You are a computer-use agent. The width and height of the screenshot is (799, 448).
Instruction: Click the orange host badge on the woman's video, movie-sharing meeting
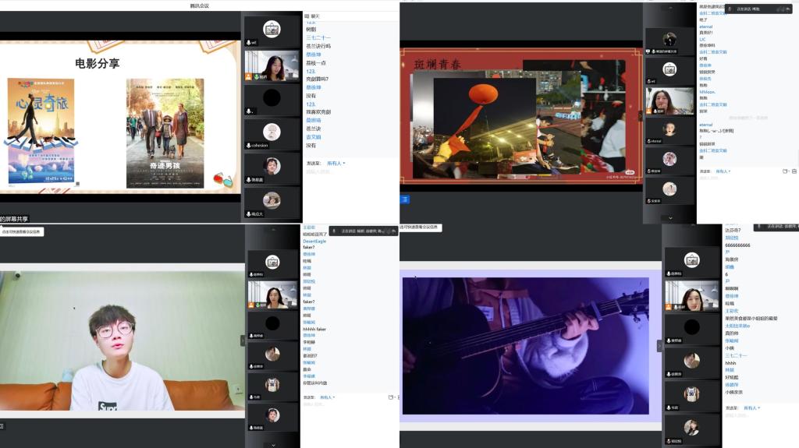click(x=249, y=77)
